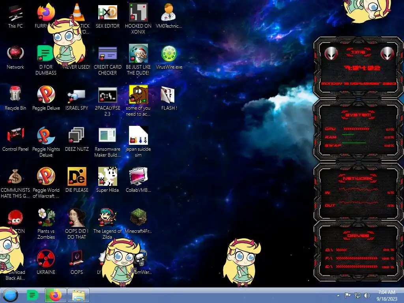
Task: Open COMMUNISTS HATE THIS G... money bag icon
Action: (15, 183)
